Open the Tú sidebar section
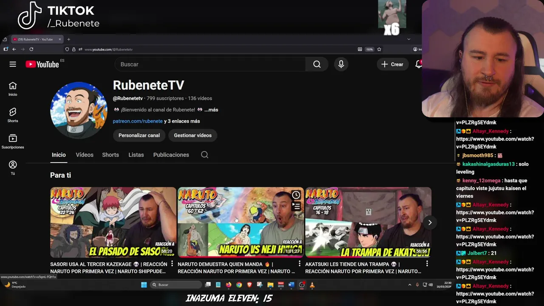Screen dimensions: 544x306 coord(13,168)
